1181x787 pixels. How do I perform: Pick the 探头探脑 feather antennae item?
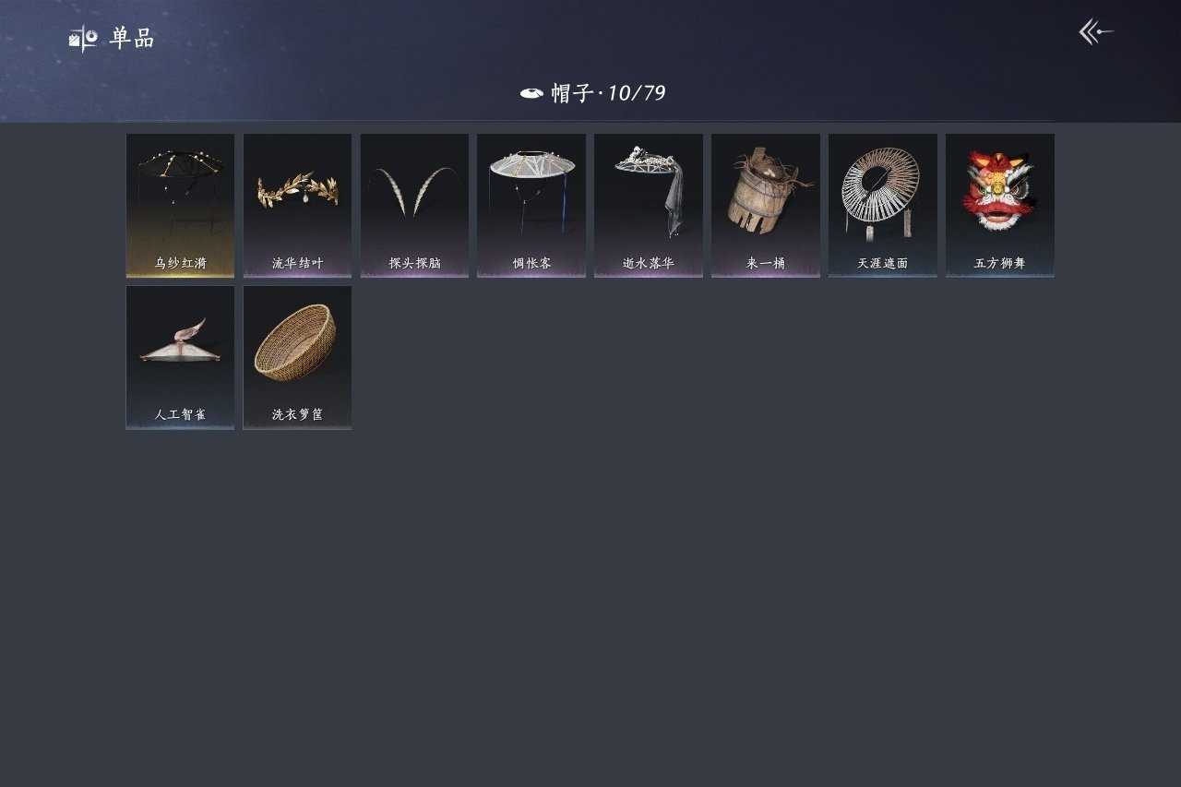tap(414, 205)
